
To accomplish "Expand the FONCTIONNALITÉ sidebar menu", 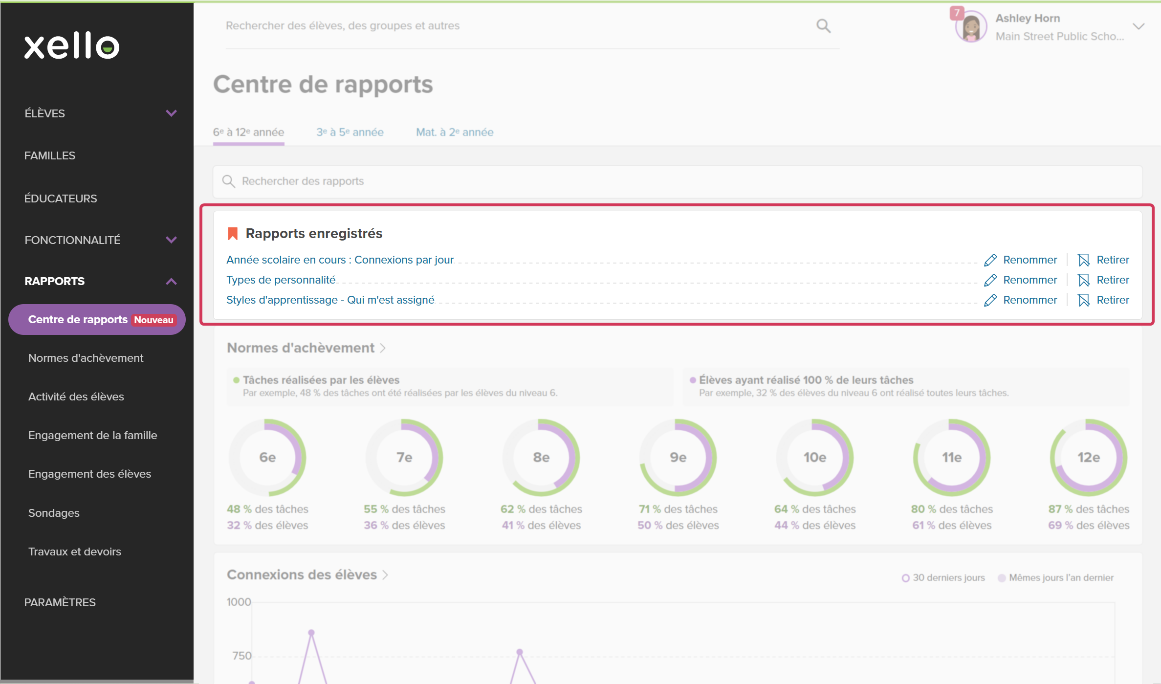I will [x=171, y=240].
